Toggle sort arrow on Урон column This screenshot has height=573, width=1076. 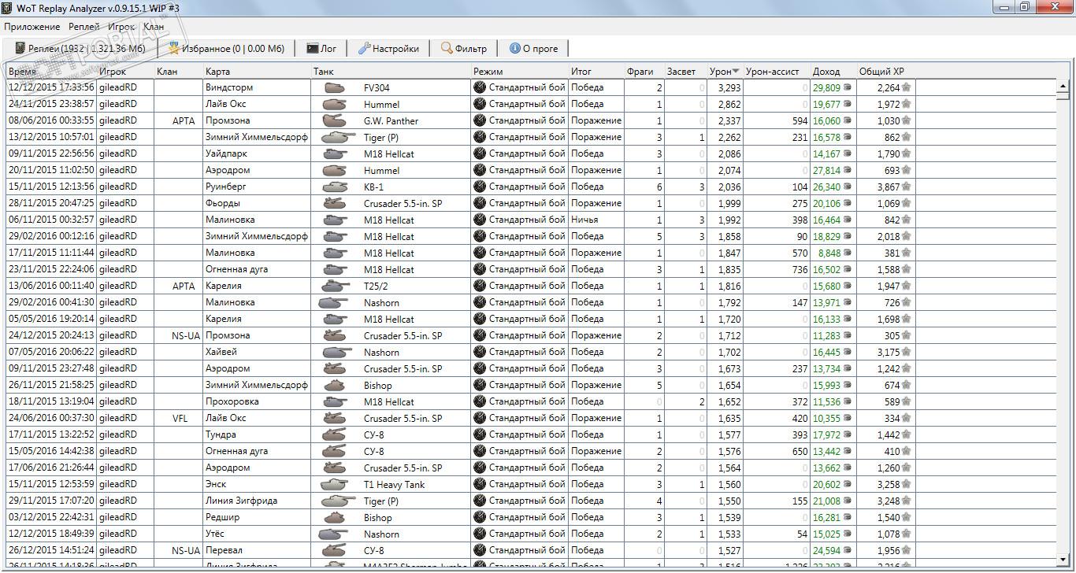click(x=736, y=72)
